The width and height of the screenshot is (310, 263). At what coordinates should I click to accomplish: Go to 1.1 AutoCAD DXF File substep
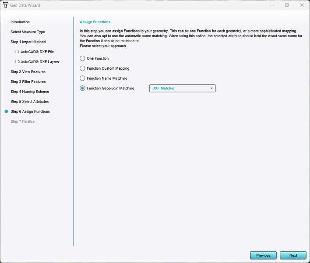(x=34, y=52)
